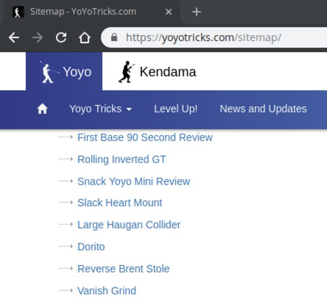Open the Dorito trick link
This screenshot has width=327, height=301.
click(91, 247)
